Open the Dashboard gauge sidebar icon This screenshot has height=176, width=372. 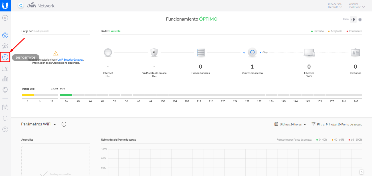[x=5, y=35]
